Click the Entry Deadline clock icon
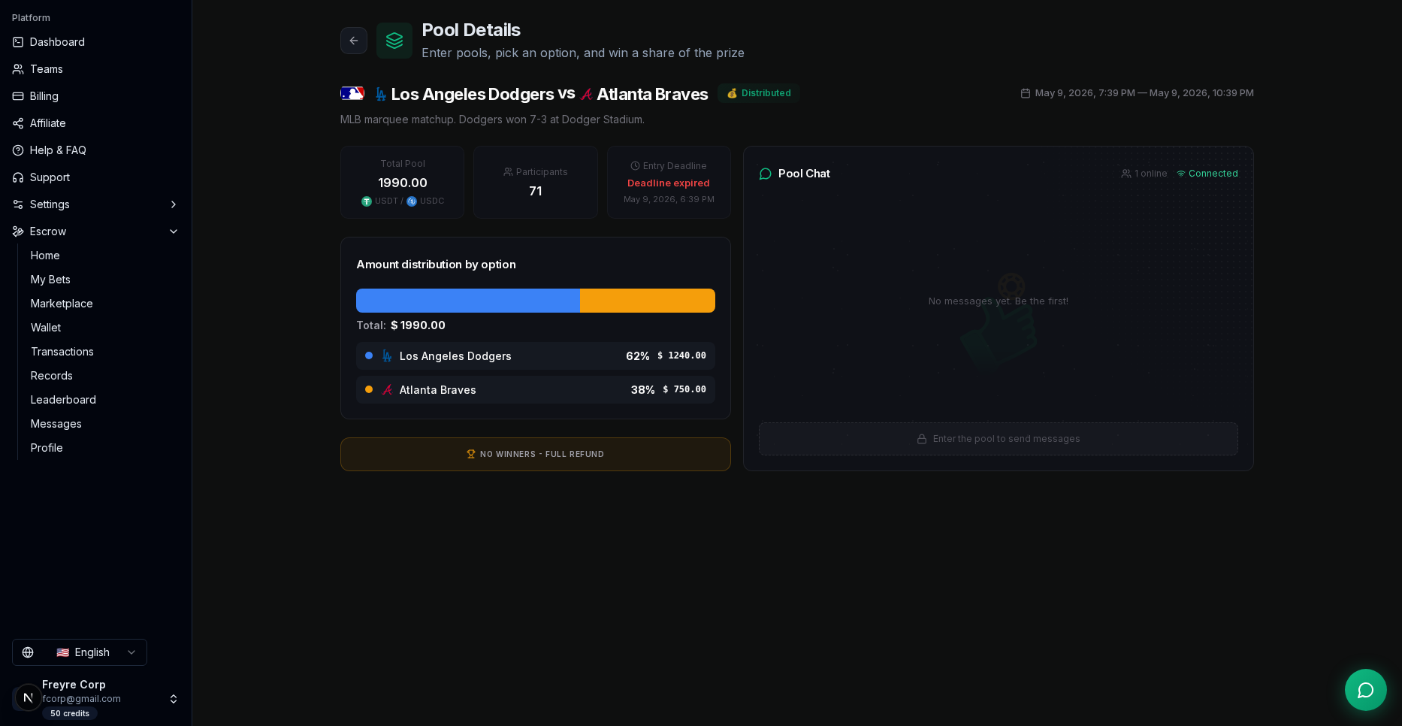Viewport: 1402px width, 726px height. (635, 166)
